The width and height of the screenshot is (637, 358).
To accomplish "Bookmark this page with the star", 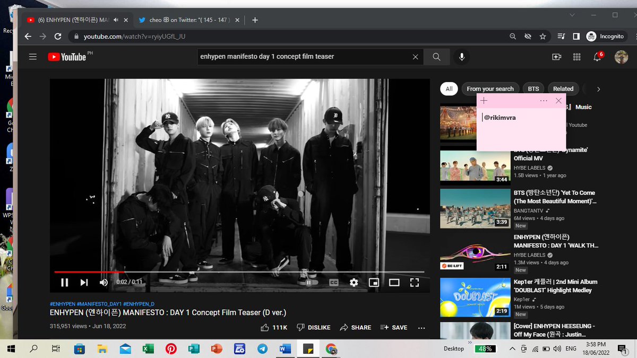I will 543,37.
